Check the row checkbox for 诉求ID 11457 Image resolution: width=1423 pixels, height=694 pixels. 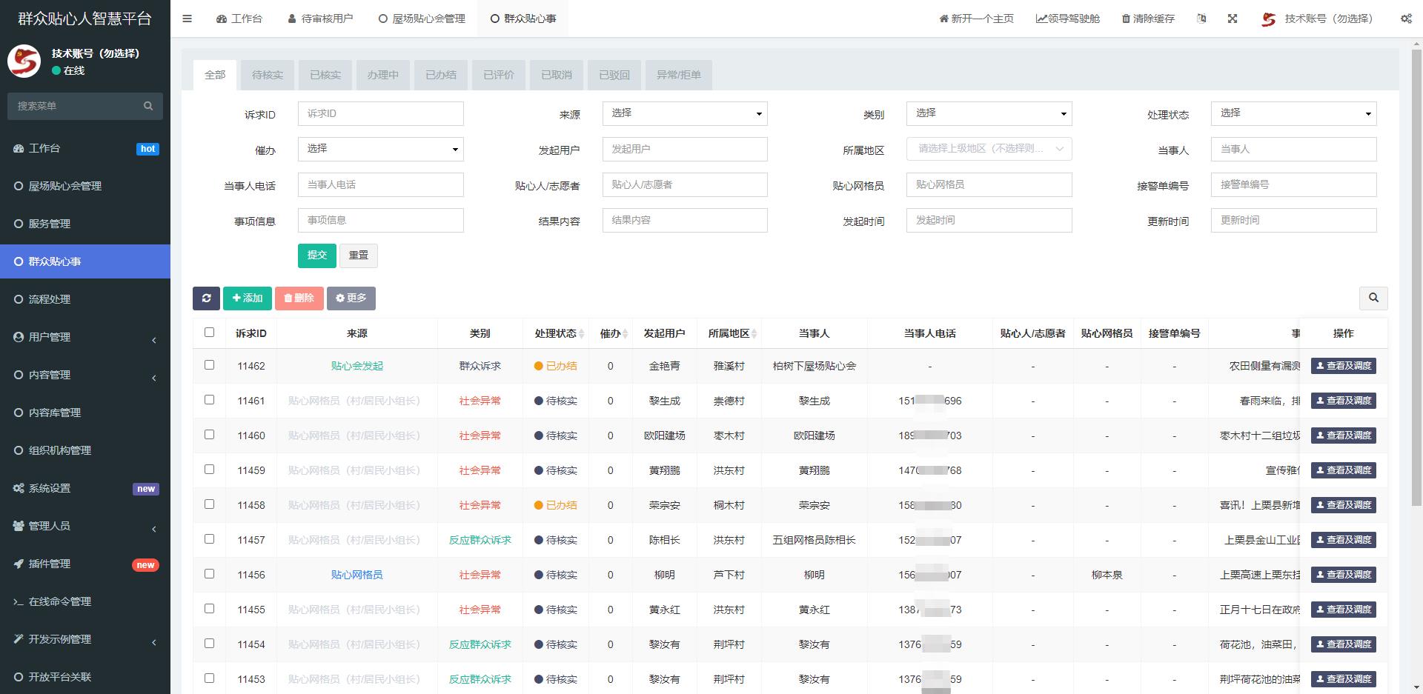(x=209, y=539)
